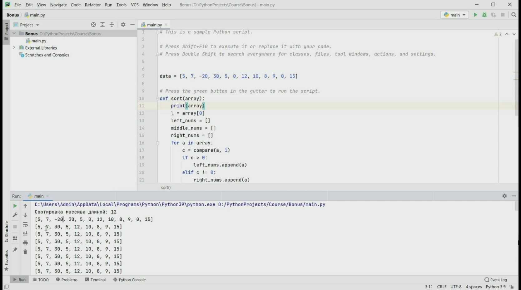The height and width of the screenshot is (290, 521).
Task: Print console output icon
Action: click(x=25, y=243)
